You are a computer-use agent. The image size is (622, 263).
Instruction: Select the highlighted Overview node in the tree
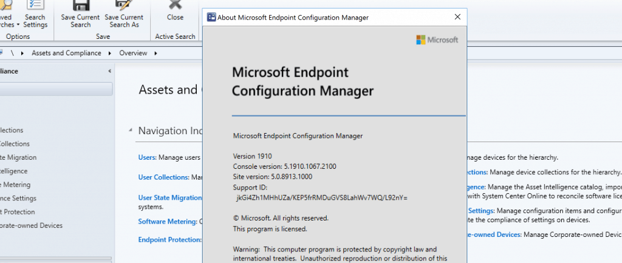(56, 89)
